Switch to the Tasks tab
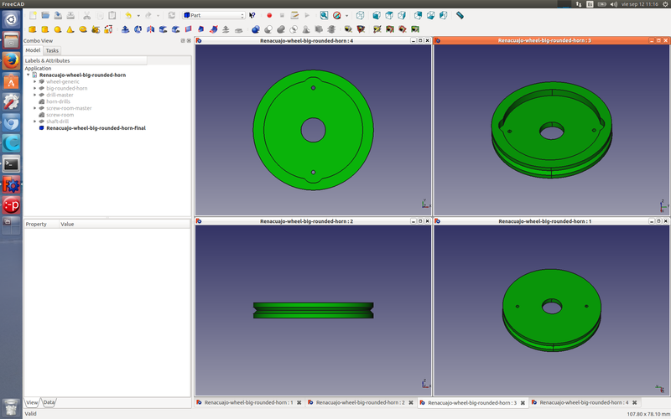The height and width of the screenshot is (419, 671). (x=52, y=50)
